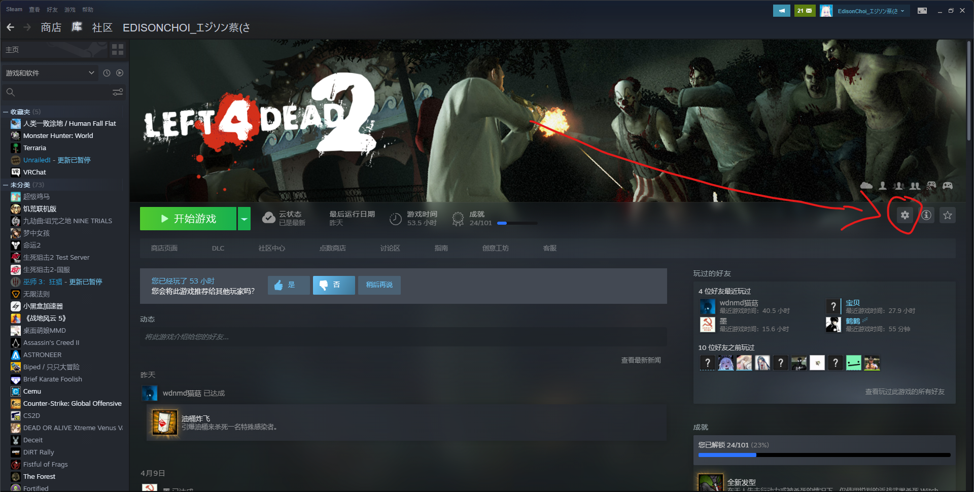This screenshot has height=492, width=974.
Task: Open the 讨论区 tab
Action: 390,248
